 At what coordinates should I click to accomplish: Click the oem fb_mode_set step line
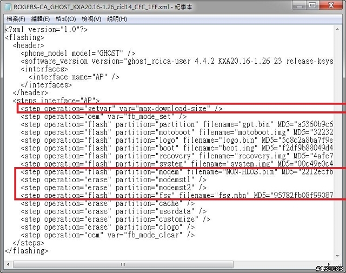point(104,116)
